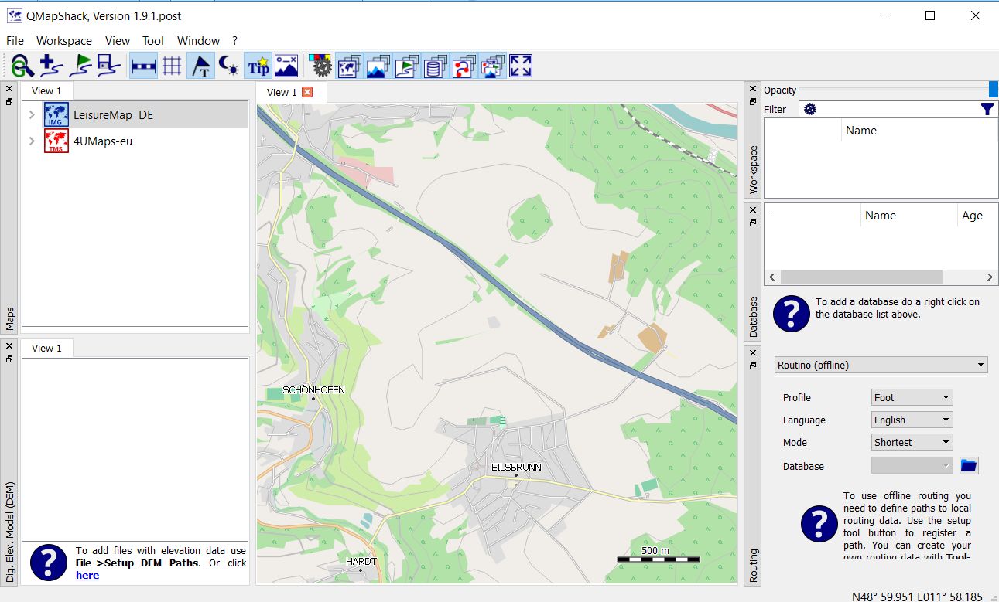Screen dimensions: 999x602
Task: Enable the grid overlay icon
Action: tap(171, 66)
